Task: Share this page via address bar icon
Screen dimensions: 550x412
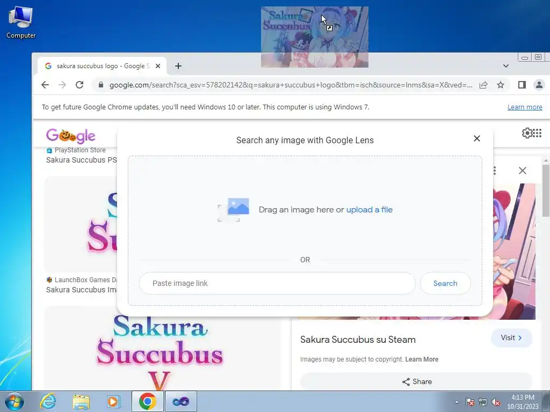Action: click(483, 85)
